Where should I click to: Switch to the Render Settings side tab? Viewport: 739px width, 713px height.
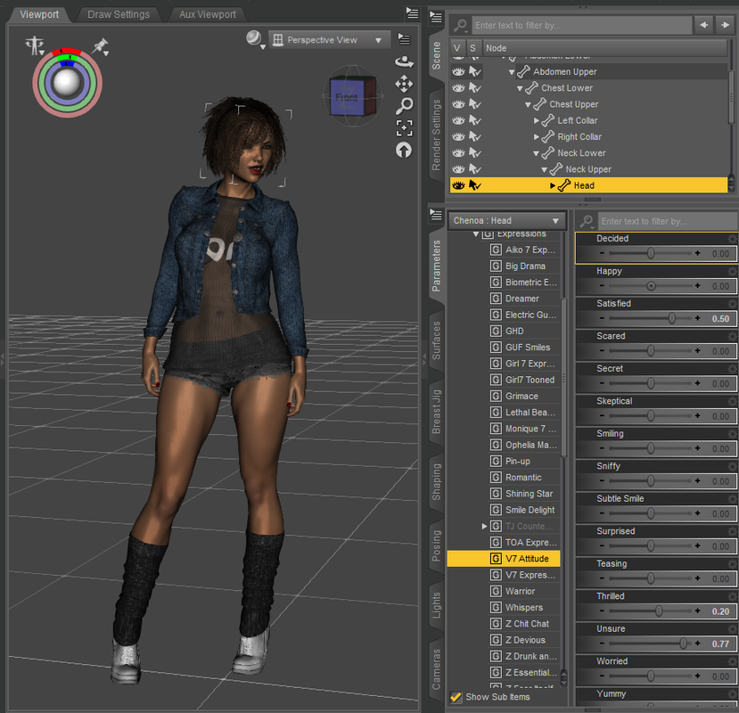coord(437,135)
